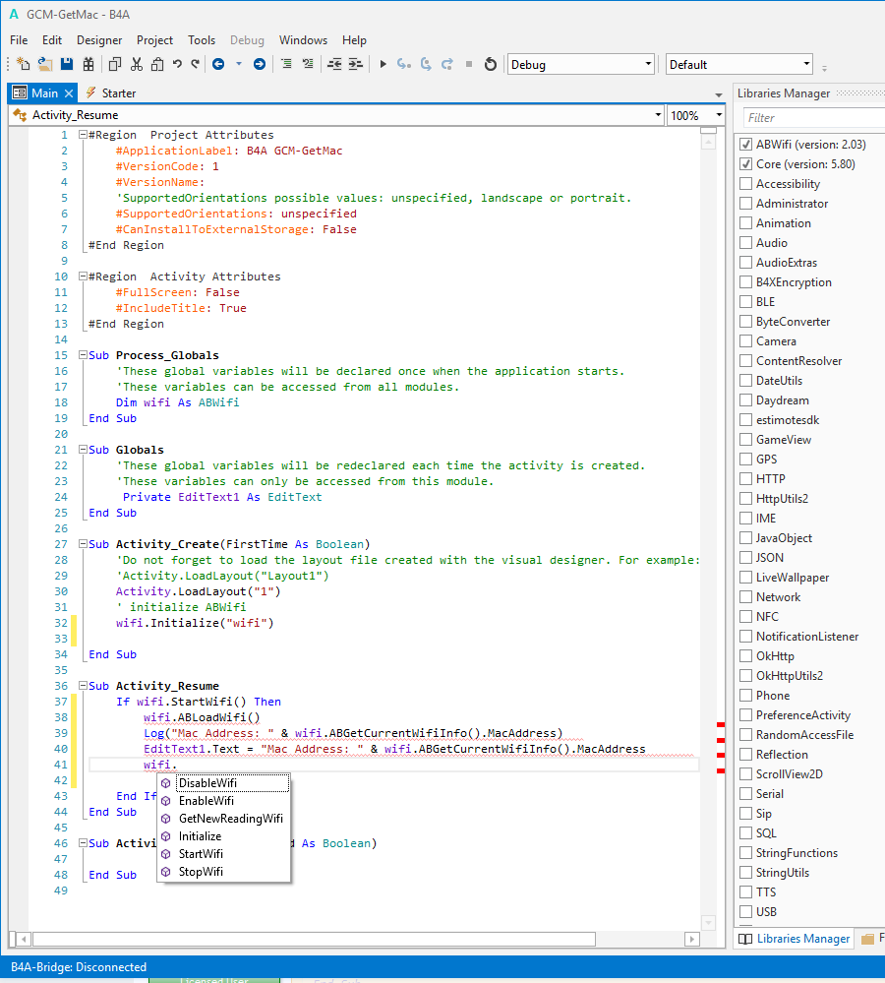Viewport: 885px width, 983px height.
Task: Click the New file toolbar icon
Action: (x=24, y=65)
